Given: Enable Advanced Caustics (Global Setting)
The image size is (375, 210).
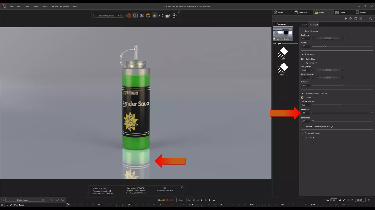Looking at the screenshot, I should point(302,126).
